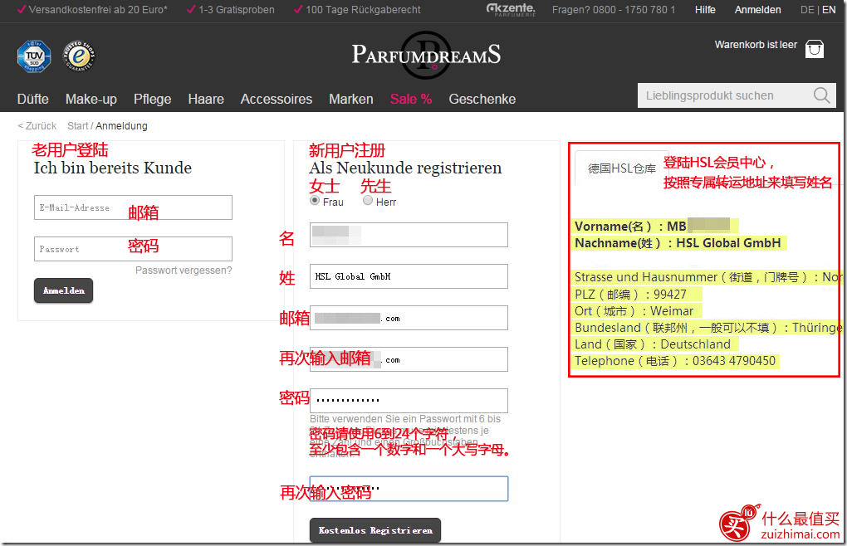847x546 pixels.
Task: Open the Sale % menu
Action: 411,100
